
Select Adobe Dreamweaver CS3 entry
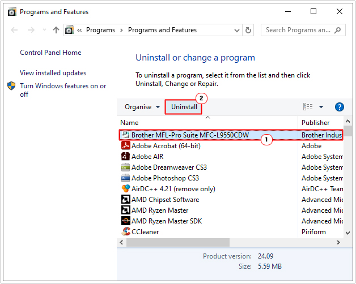pos(169,167)
